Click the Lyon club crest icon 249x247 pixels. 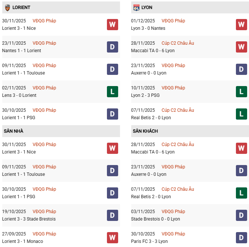pyautogui.click(x=136, y=7)
